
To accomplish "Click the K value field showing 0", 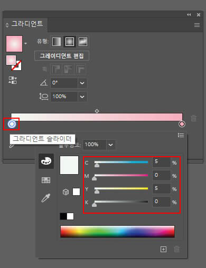I will pos(162,202).
